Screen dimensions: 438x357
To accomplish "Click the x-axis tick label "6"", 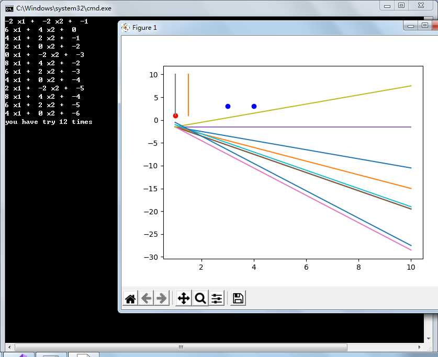I will (306, 267).
